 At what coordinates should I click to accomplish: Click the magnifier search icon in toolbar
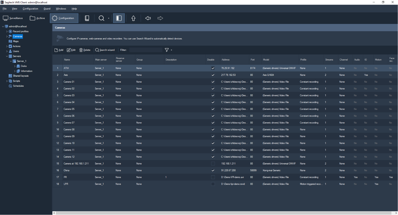pyautogui.click(x=101, y=18)
